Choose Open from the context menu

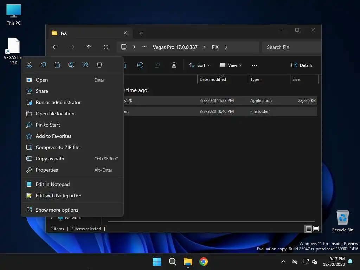pyautogui.click(x=72, y=80)
